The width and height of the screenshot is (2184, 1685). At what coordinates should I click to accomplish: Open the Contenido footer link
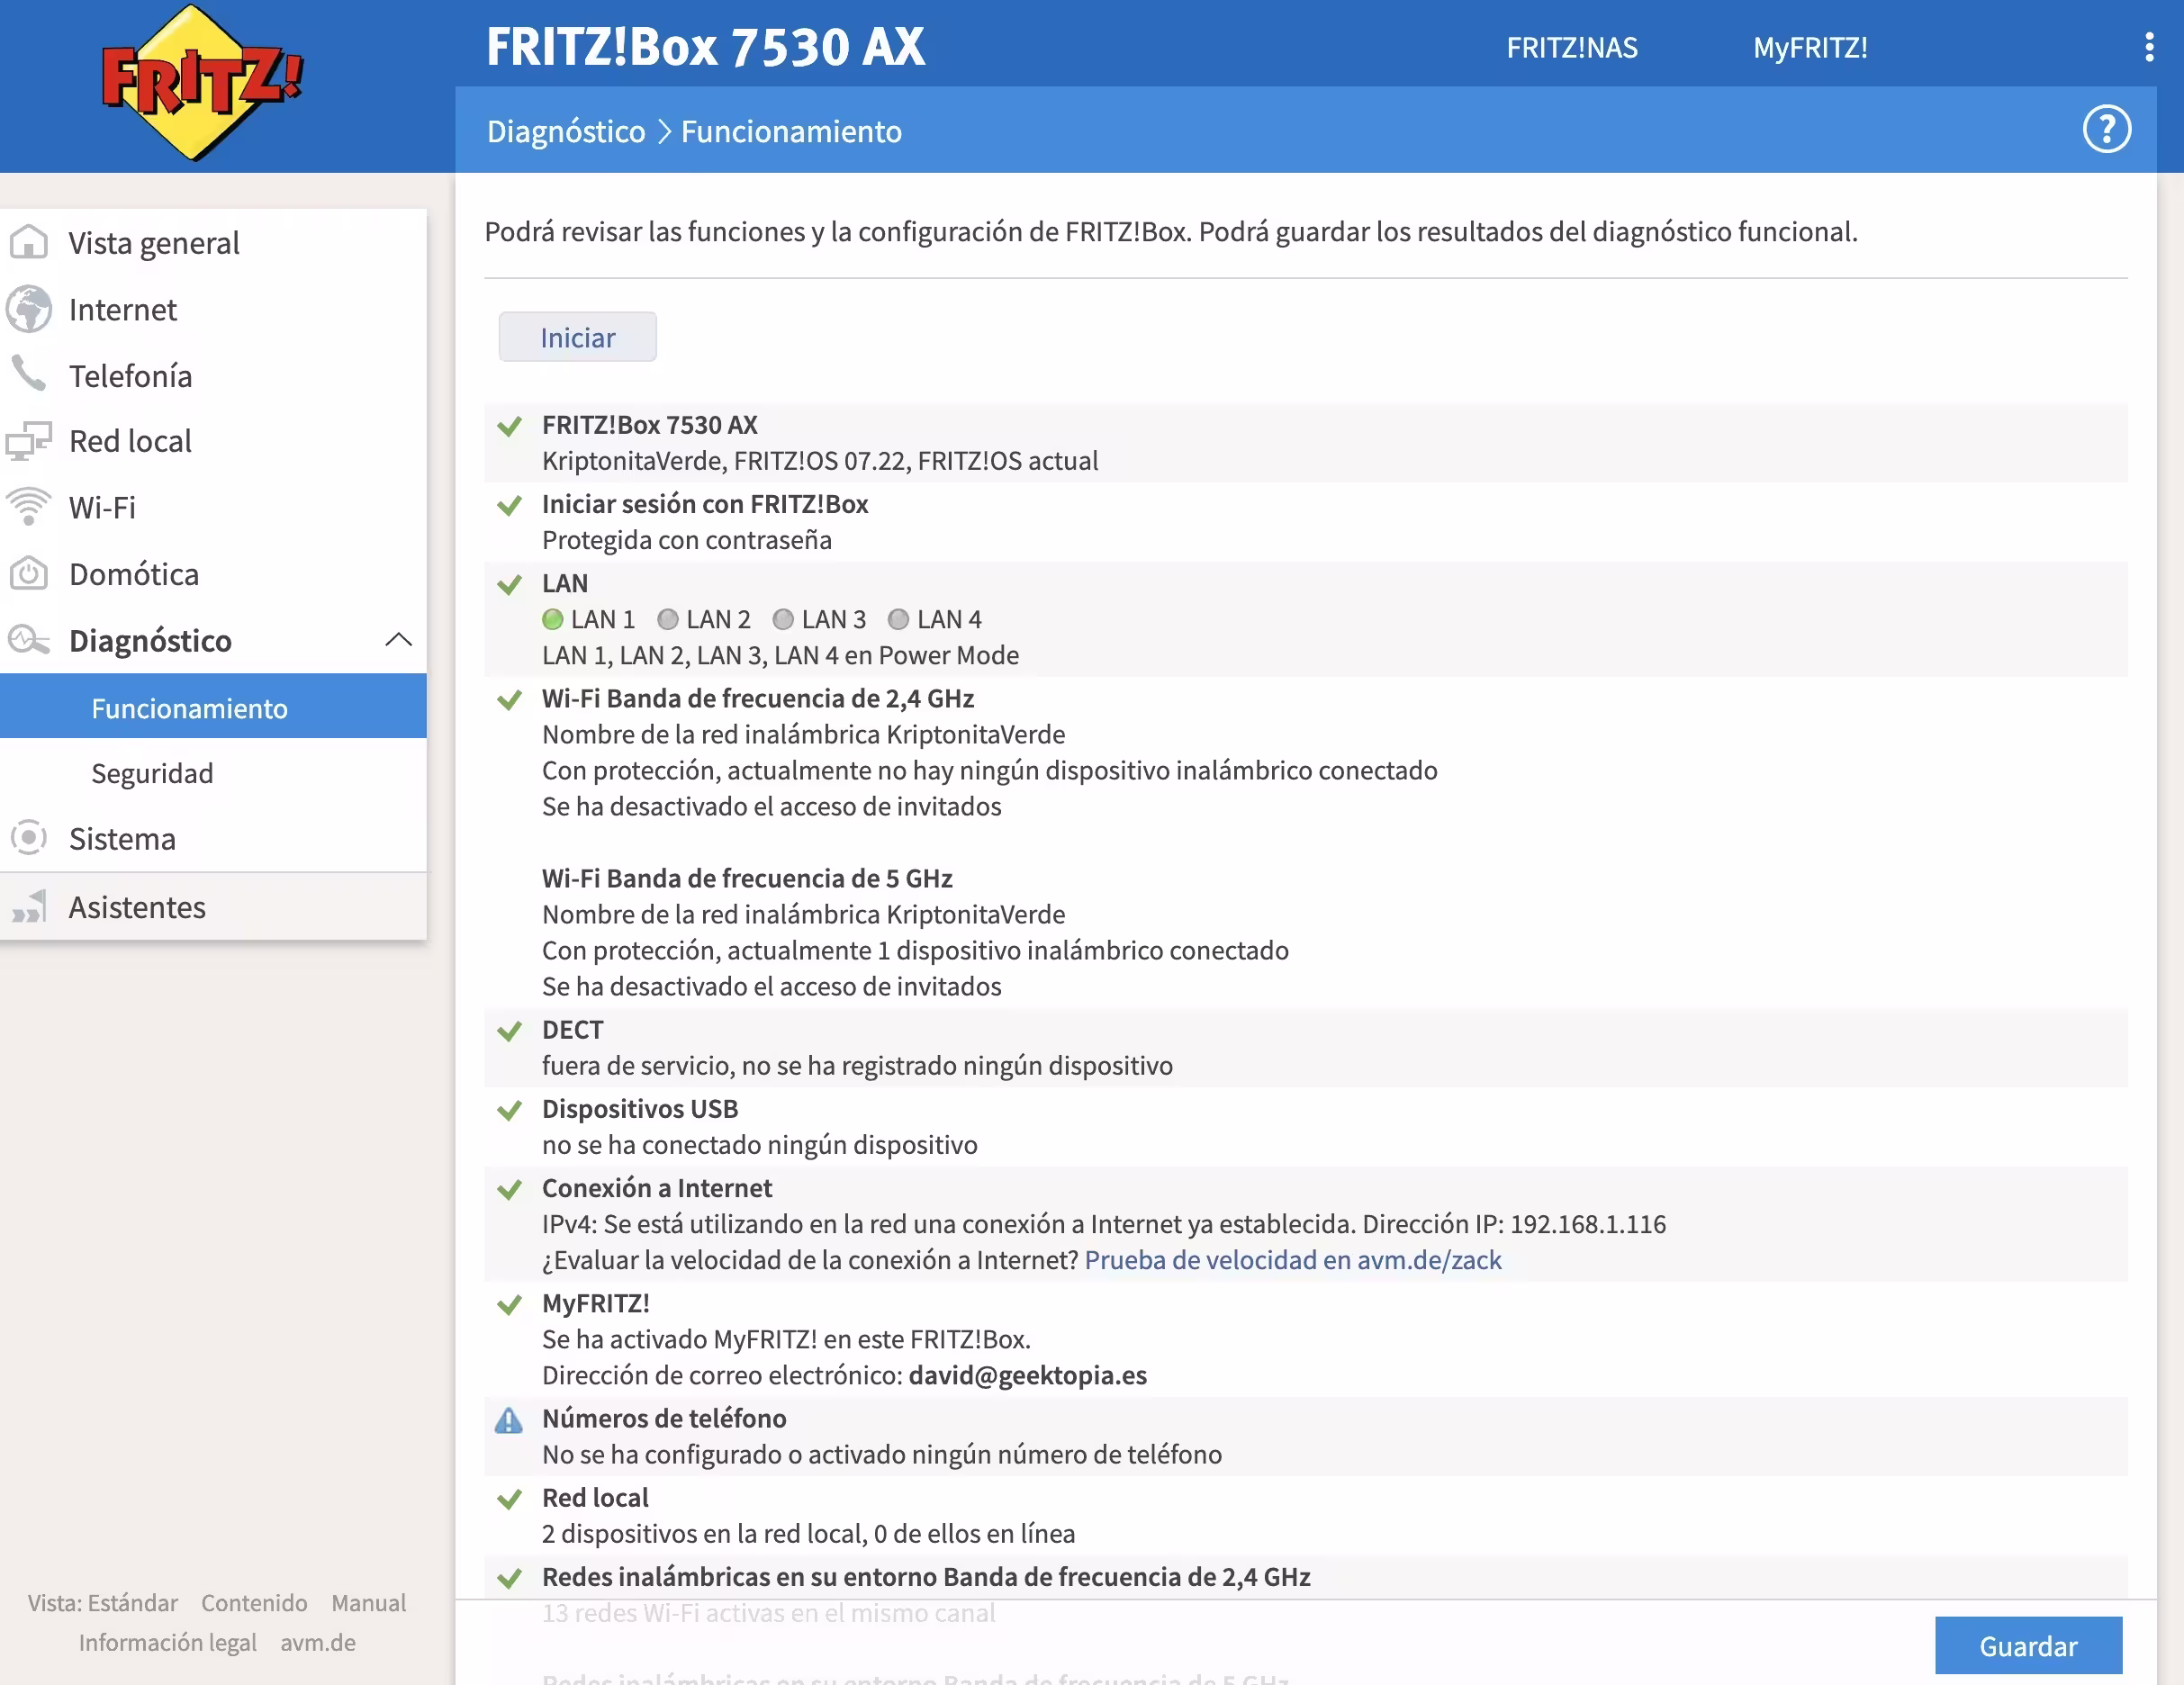tap(254, 1602)
